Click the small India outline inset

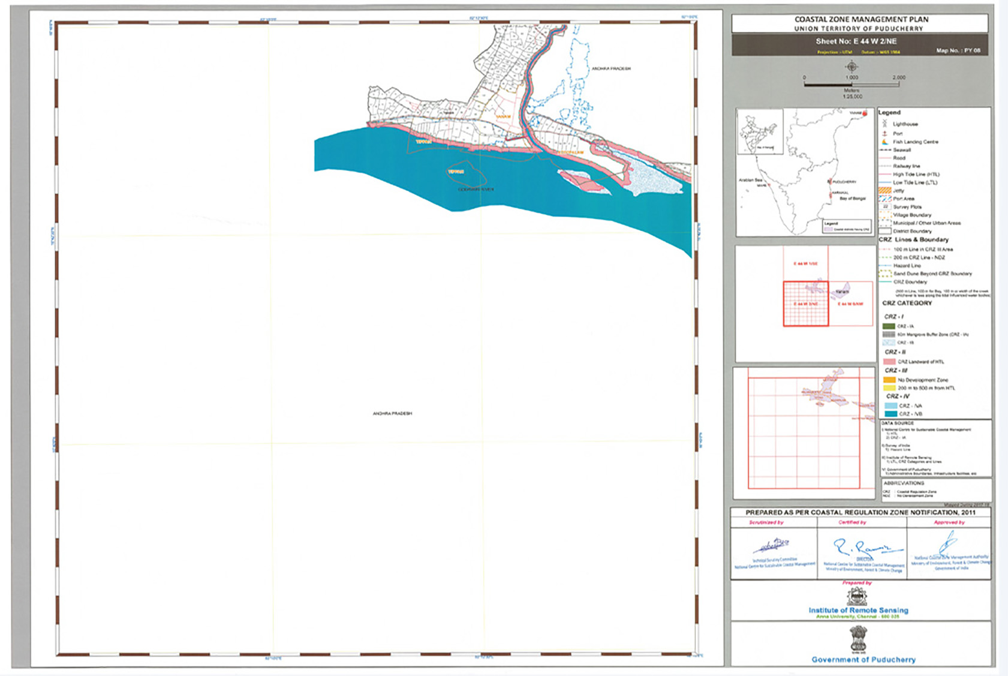760,131
